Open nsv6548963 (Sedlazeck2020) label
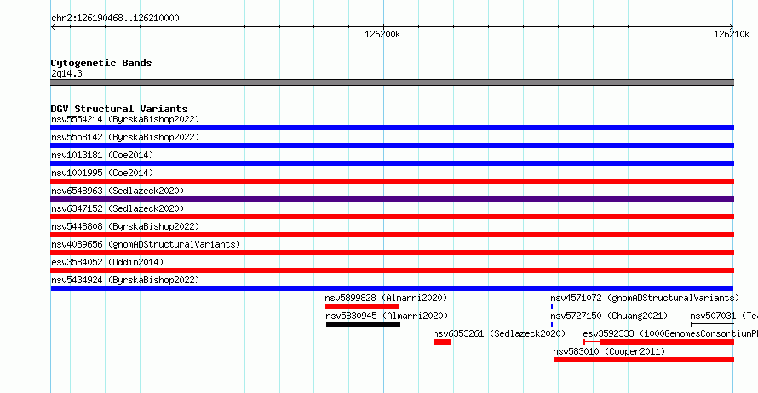This screenshot has width=758, height=393. click(118, 191)
